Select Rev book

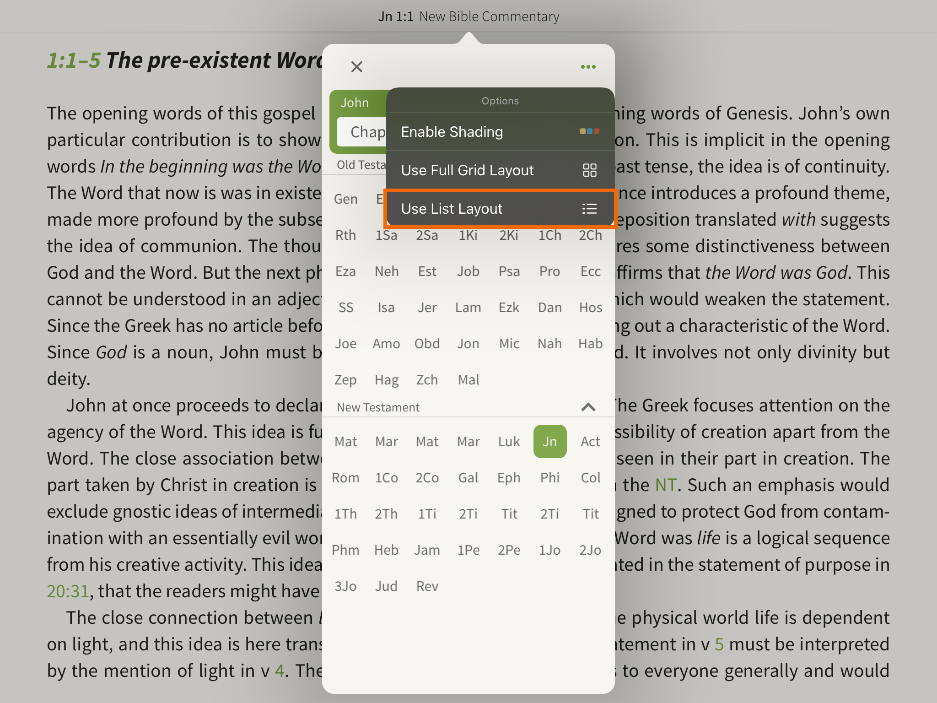coord(427,586)
